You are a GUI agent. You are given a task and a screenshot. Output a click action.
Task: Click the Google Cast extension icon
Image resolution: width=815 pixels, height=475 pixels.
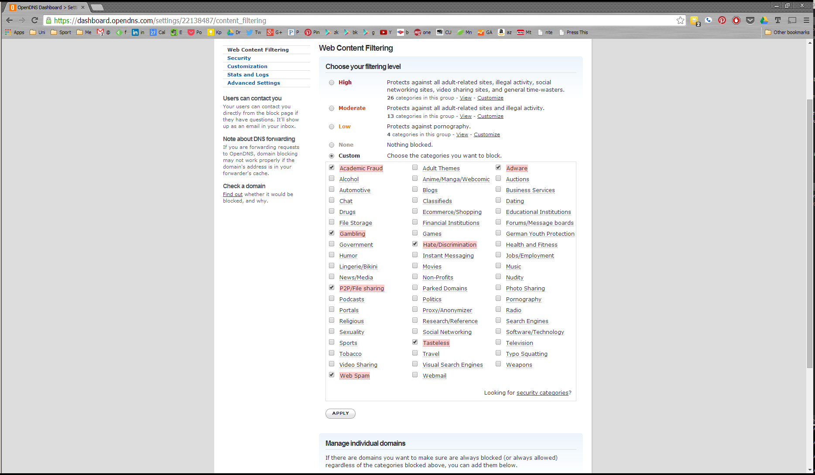tap(792, 20)
